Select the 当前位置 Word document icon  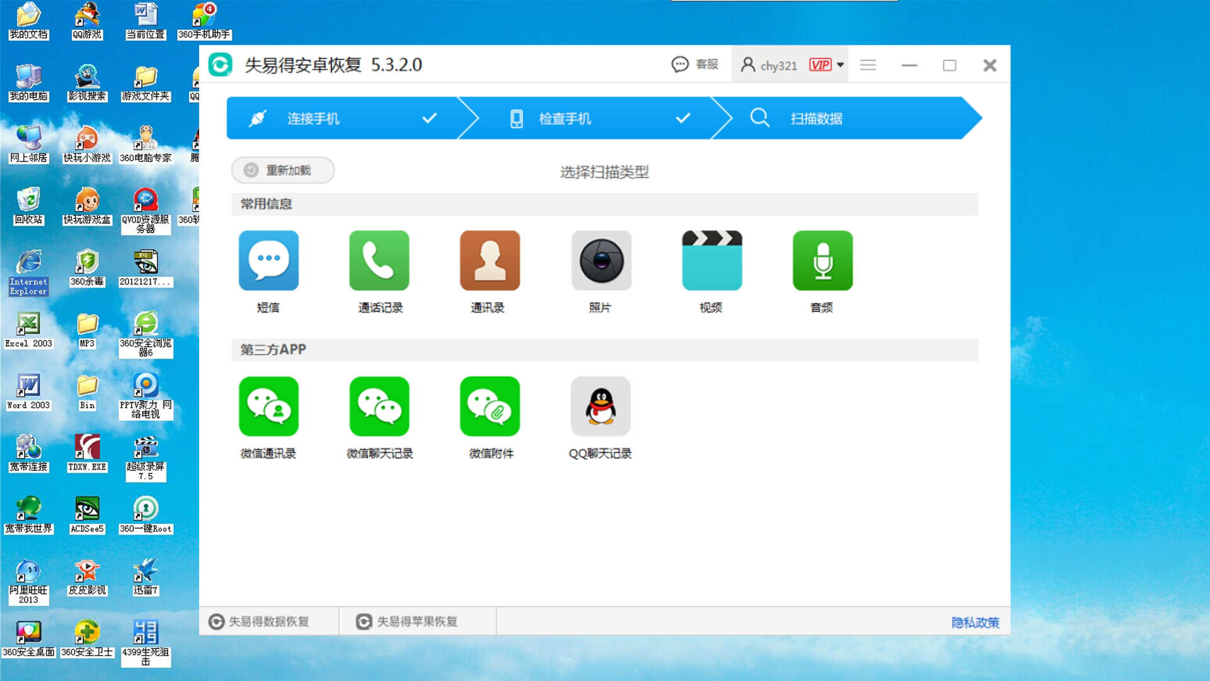[x=146, y=21]
